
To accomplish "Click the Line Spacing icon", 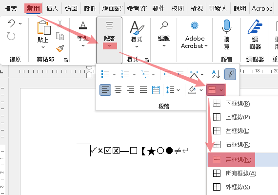I will (x=170, y=90).
